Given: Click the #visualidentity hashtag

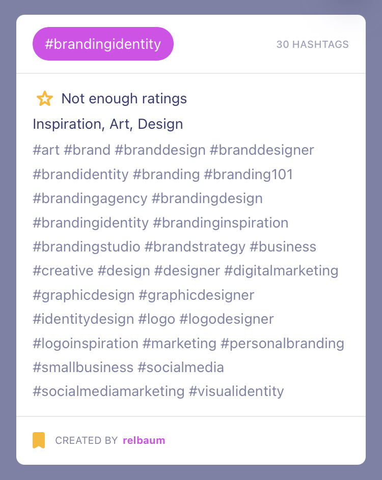Looking at the screenshot, I should 236,391.
